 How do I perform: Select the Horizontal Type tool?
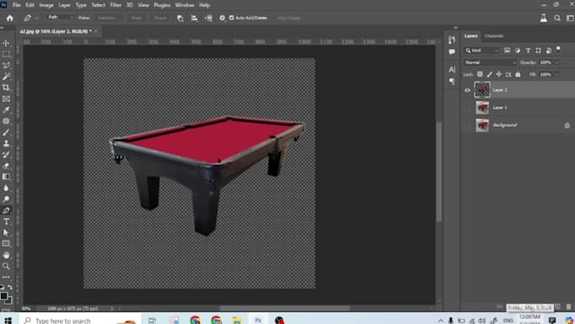[x=6, y=222]
